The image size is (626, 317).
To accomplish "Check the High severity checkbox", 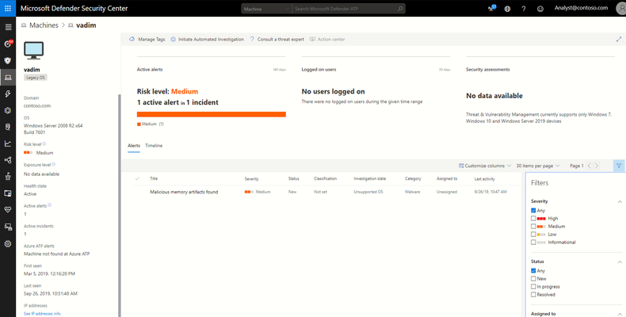I will (533, 219).
